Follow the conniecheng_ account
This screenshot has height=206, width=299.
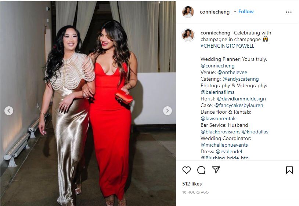coord(246,12)
